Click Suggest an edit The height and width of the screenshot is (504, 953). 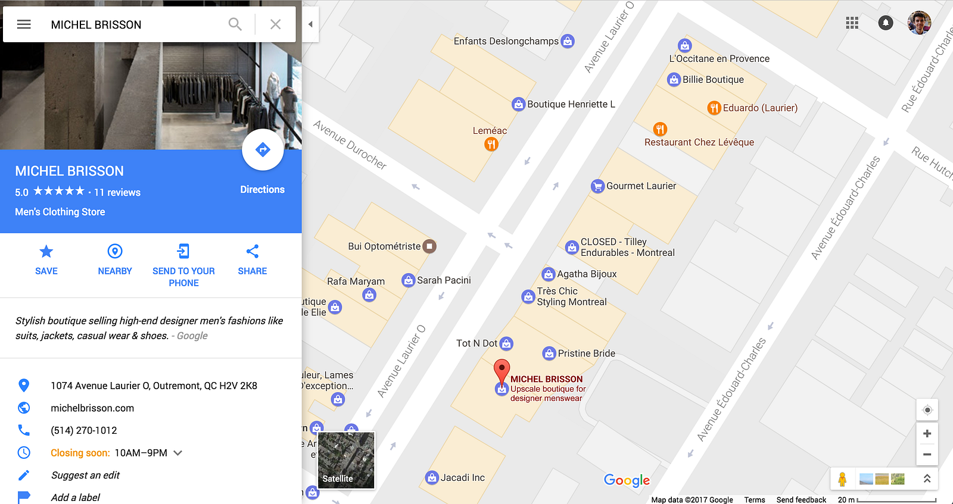pos(85,475)
